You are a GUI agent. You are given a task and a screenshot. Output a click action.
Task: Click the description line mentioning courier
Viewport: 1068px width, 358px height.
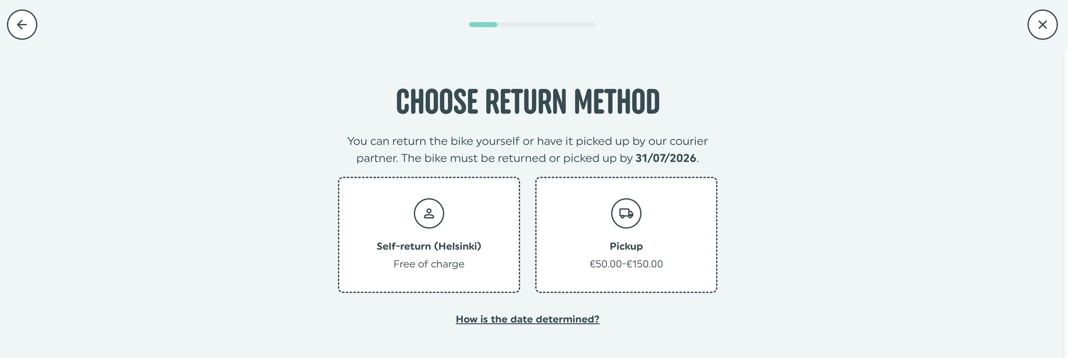(527, 141)
